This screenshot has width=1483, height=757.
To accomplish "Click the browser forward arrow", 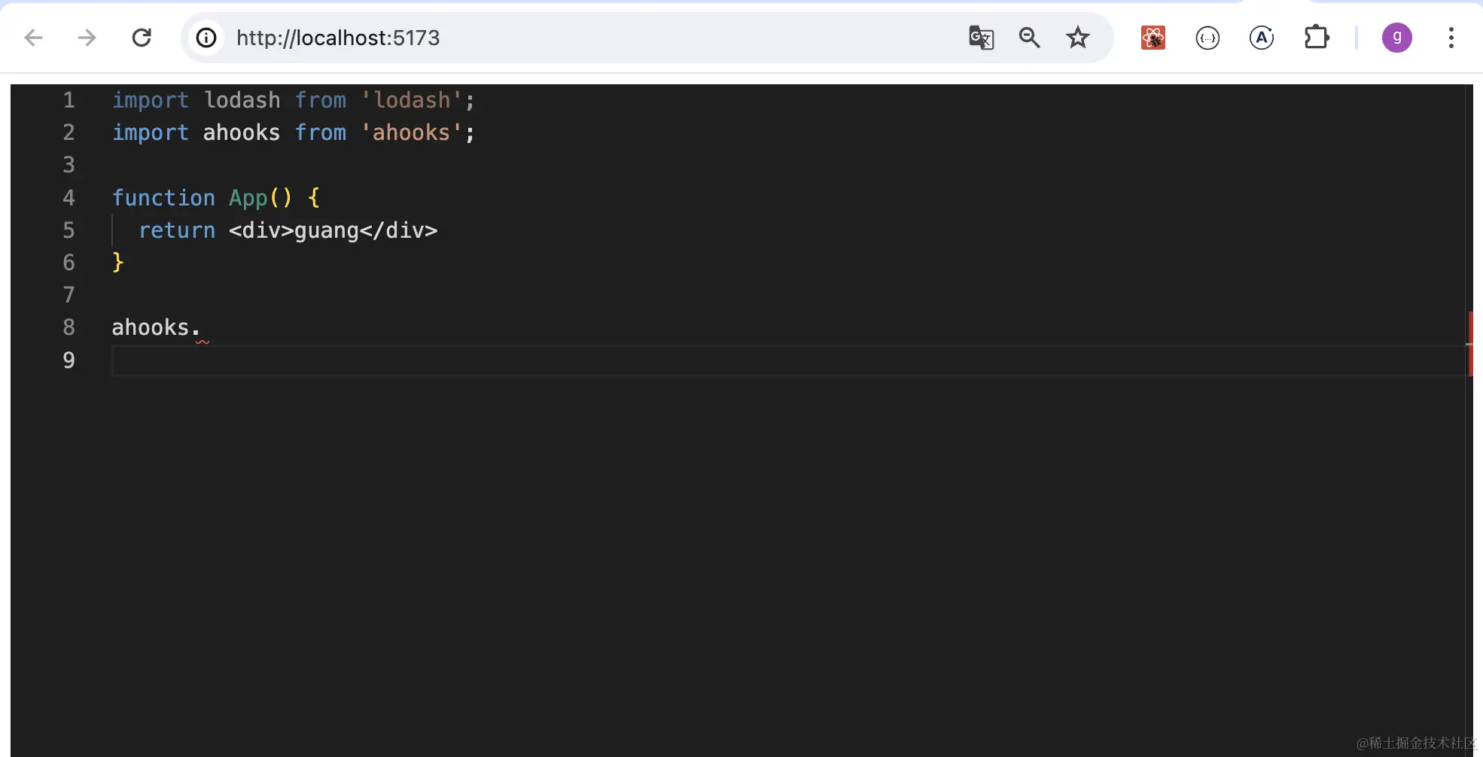I will [x=87, y=38].
